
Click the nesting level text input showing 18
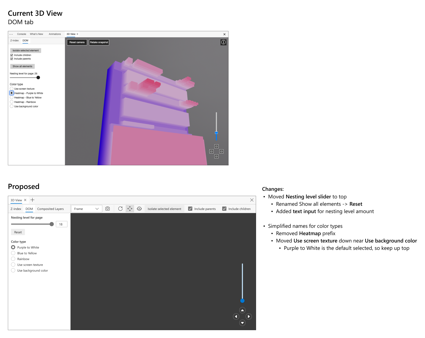[x=61, y=224]
